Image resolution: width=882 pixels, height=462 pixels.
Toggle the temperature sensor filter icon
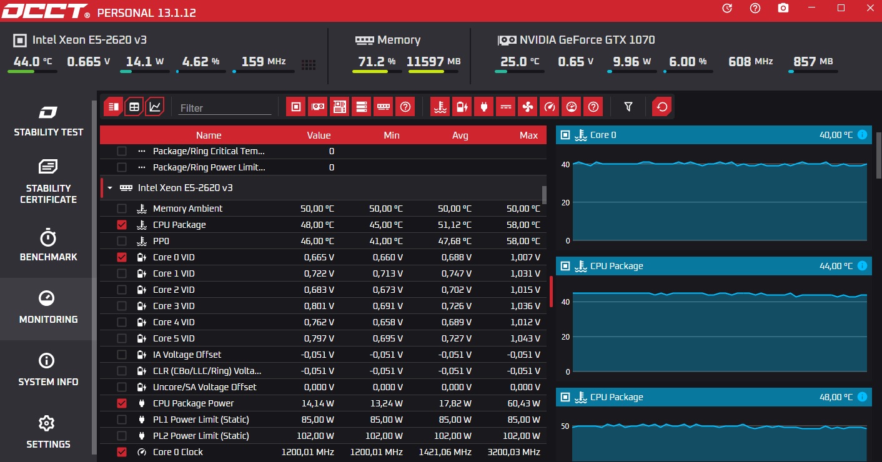[x=440, y=107]
